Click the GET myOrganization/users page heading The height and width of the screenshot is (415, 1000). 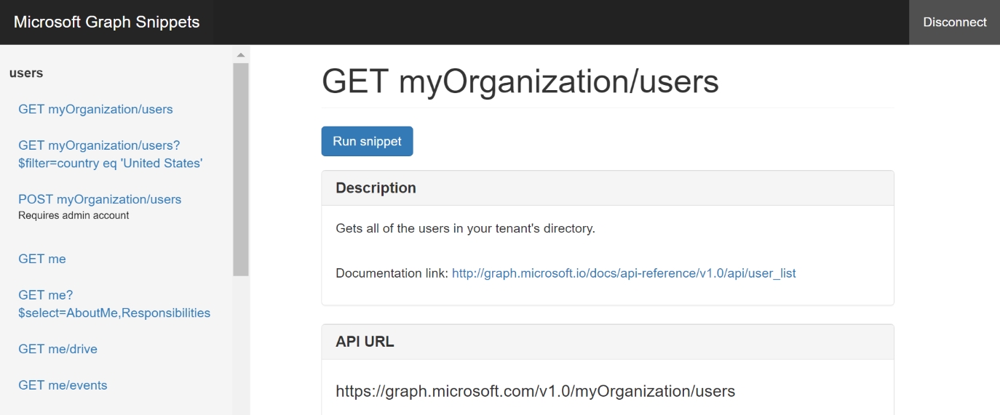click(520, 81)
